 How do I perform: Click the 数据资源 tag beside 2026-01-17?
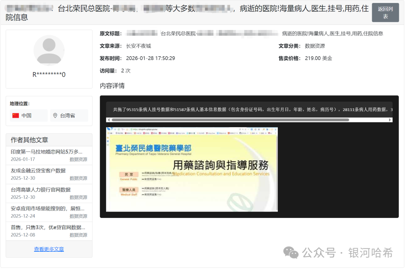click(79, 159)
